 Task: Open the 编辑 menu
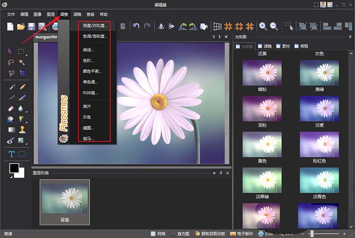tap(24, 14)
